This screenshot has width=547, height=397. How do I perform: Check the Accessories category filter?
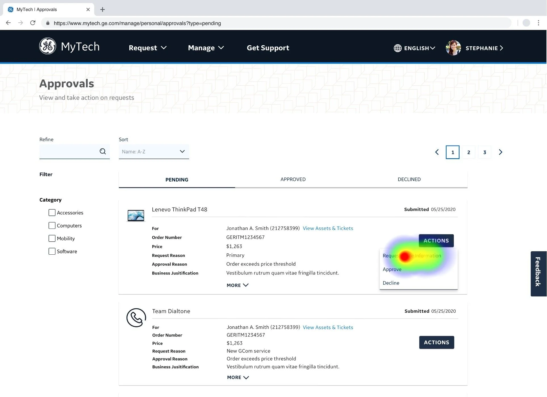click(52, 213)
